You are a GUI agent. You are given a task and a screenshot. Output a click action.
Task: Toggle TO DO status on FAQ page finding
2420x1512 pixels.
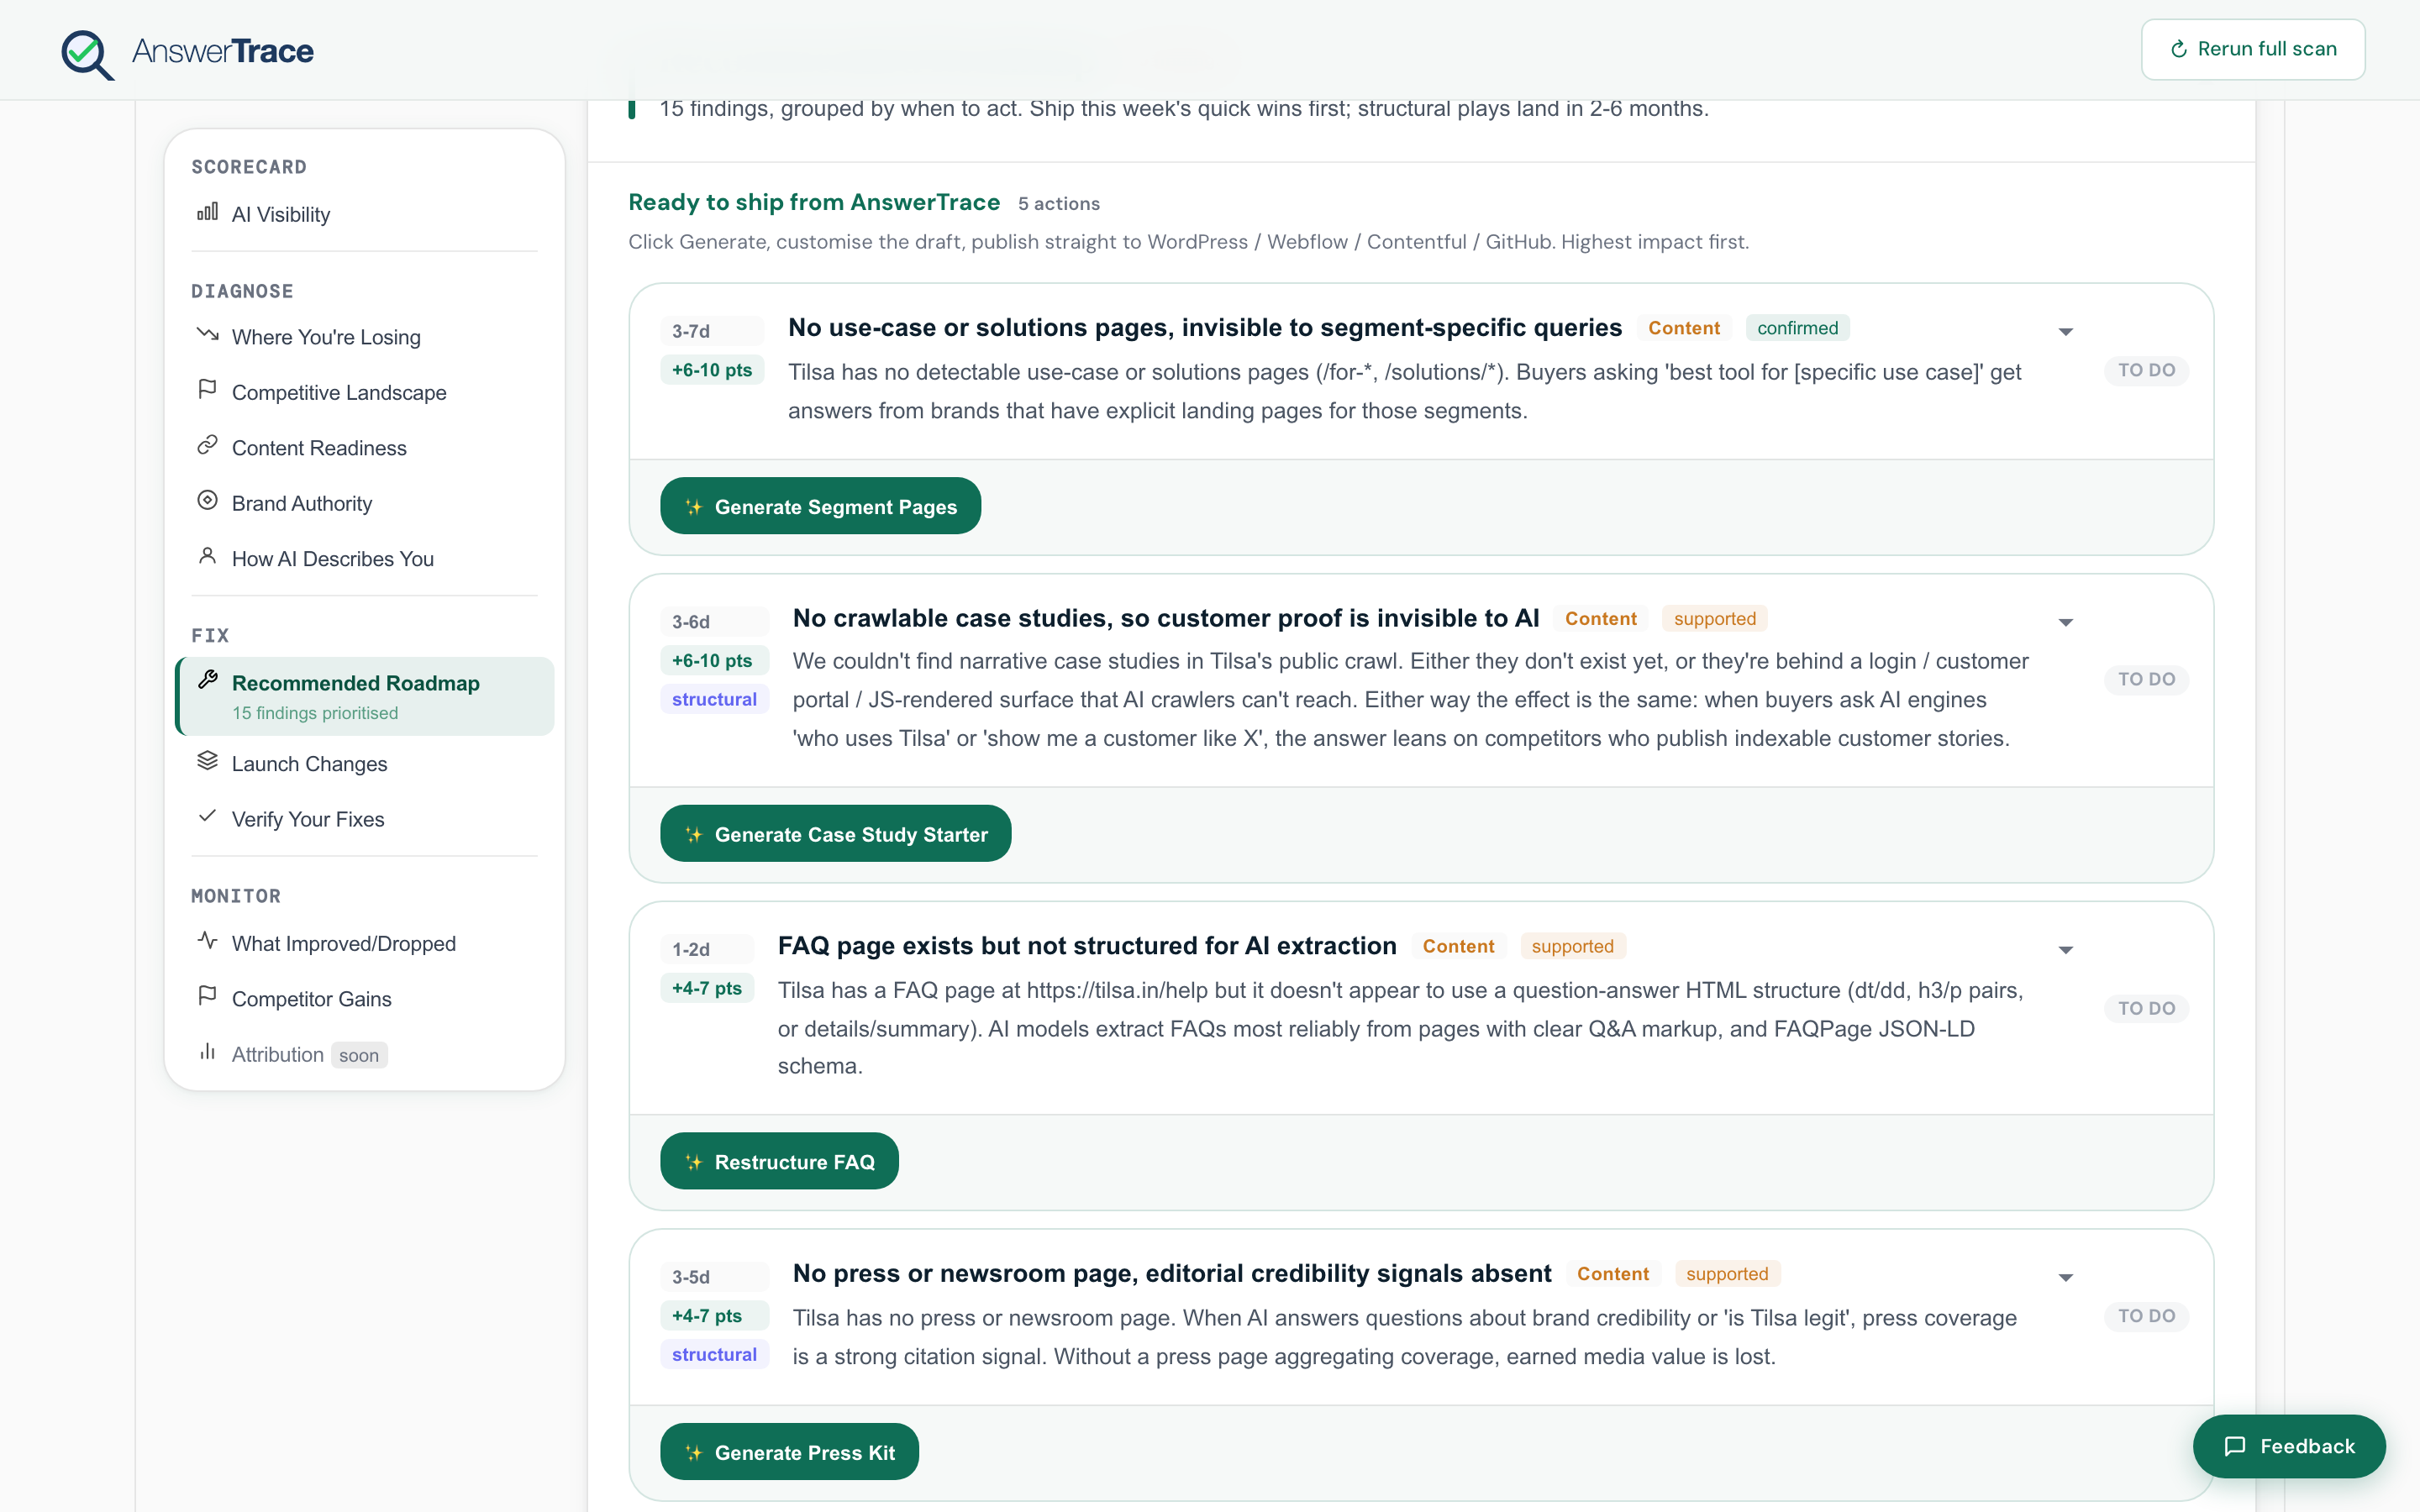coord(2146,1008)
